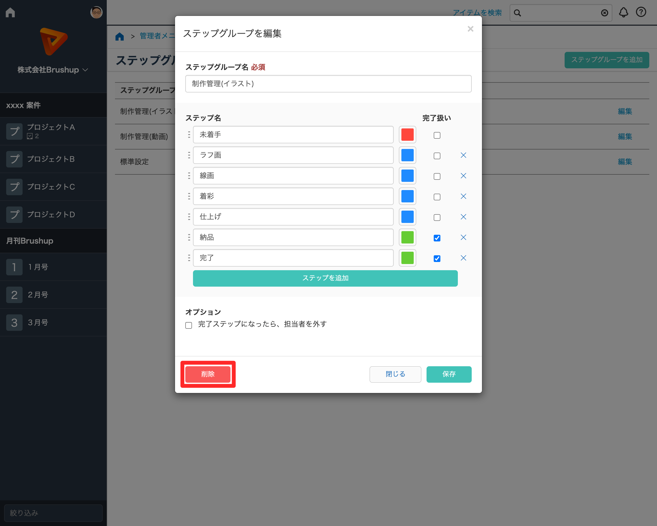Clear search with the circled X icon

(604, 13)
